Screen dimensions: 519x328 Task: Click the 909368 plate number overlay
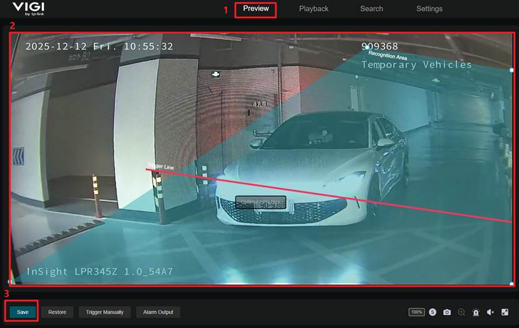(379, 46)
